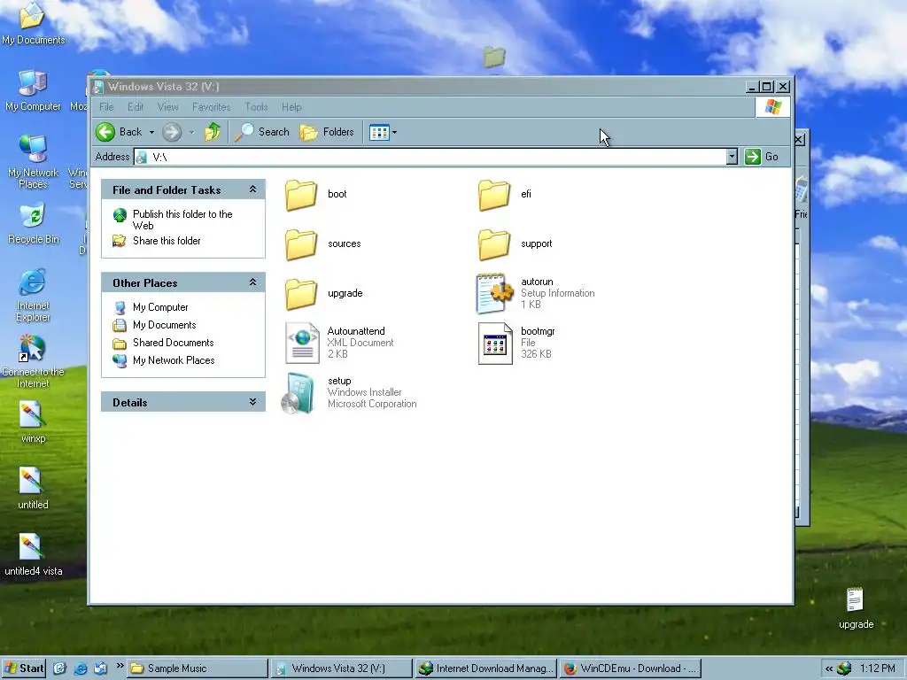Expand hidden Quick Launch icons chevron
The image size is (907, 680).
(x=120, y=666)
